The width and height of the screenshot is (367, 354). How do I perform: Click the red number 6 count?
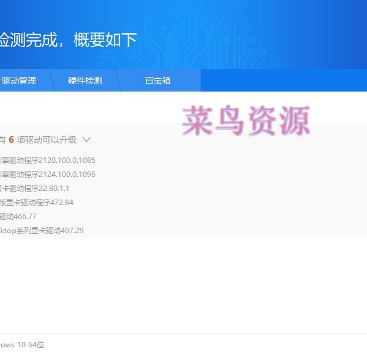pos(11,140)
